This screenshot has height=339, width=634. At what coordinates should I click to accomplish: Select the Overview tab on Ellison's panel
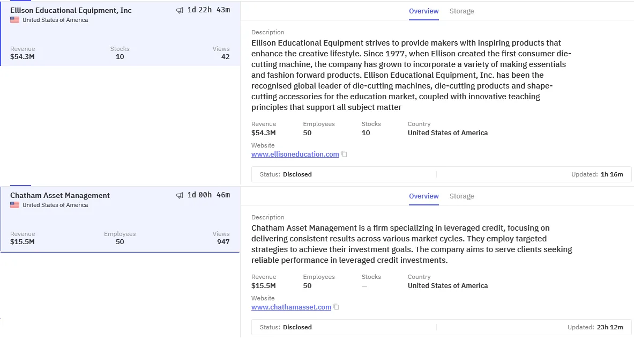coord(423,11)
